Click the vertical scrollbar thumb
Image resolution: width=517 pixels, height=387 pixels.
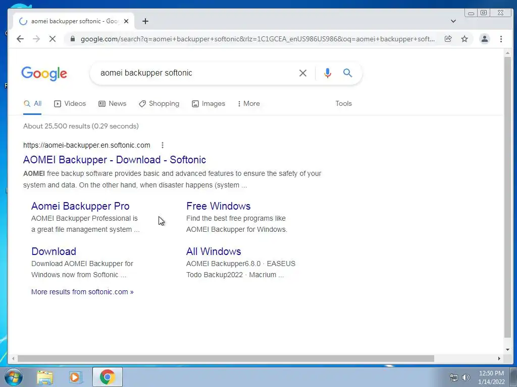point(507,198)
